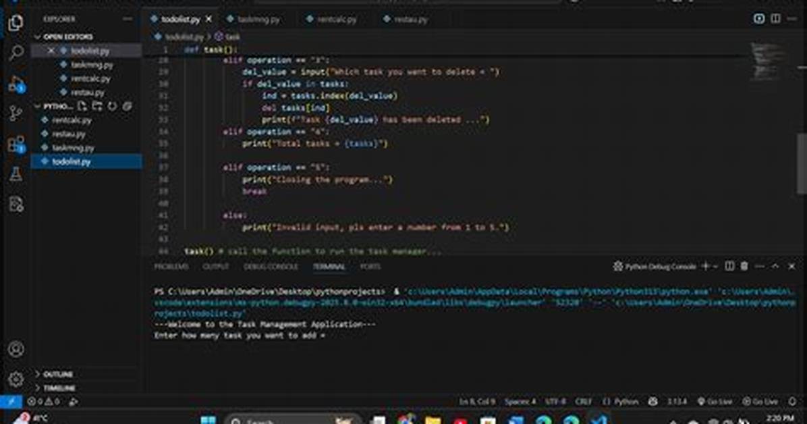The width and height of the screenshot is (807, 424).
Task: Open the Output panel tab
Action: click(x=216, y=267)
